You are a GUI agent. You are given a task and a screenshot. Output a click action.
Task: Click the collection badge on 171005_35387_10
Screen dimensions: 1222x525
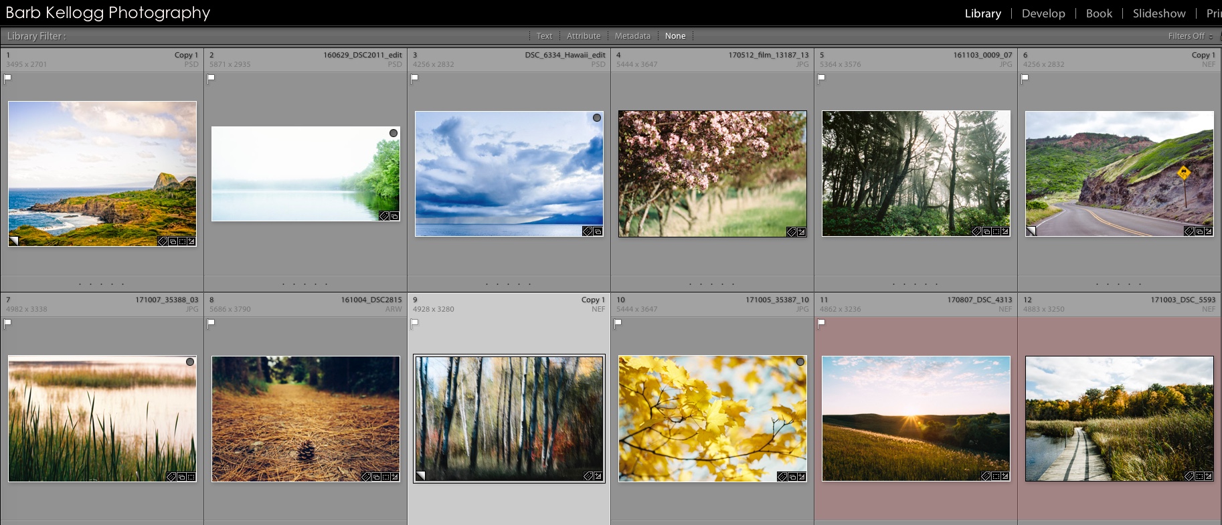point(792,477)
